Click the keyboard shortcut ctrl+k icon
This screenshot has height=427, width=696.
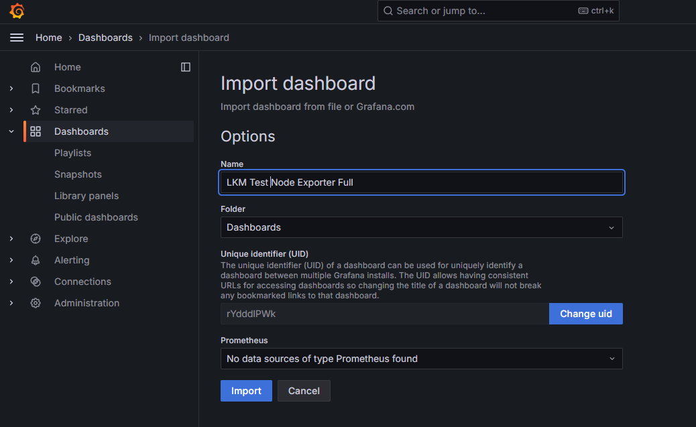pyautogui.click(x=583, y=11)
